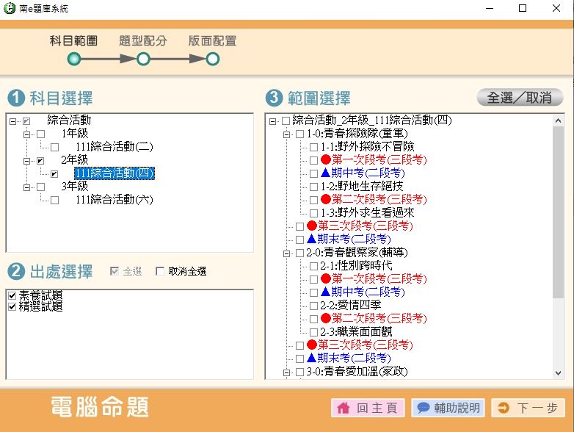
Task: Uncheck the 2年級 checkbox
Action: click(40, 160)
